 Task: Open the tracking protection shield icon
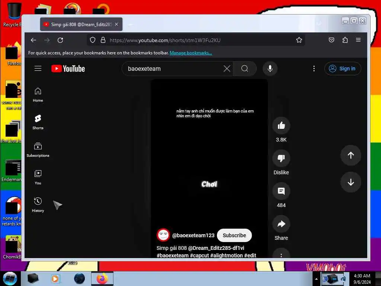click(92, 40)
